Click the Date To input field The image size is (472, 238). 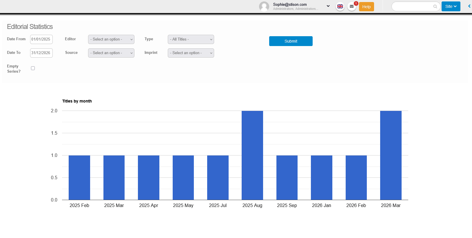click(x=41, y=53)
